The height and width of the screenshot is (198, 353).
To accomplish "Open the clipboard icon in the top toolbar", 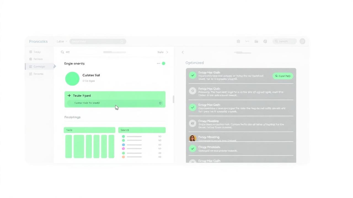I will coord(238,41).
